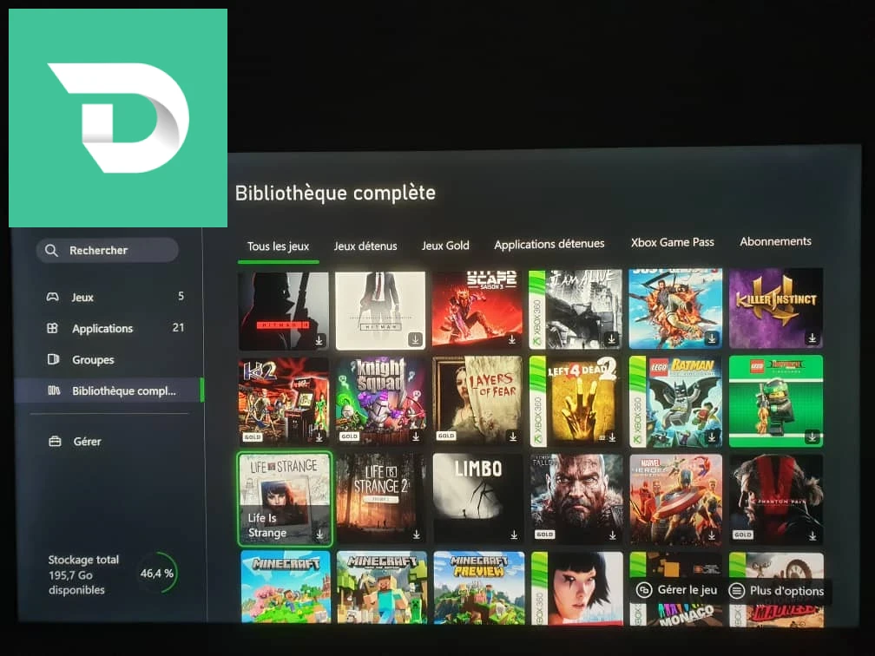Click the download icon on Limbo tile
875x656 pixels.
(513, 535)
